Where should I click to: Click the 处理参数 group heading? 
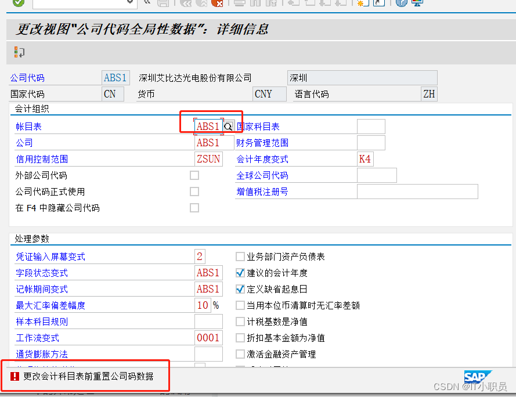pyautogui.click(x=32, y=239)
